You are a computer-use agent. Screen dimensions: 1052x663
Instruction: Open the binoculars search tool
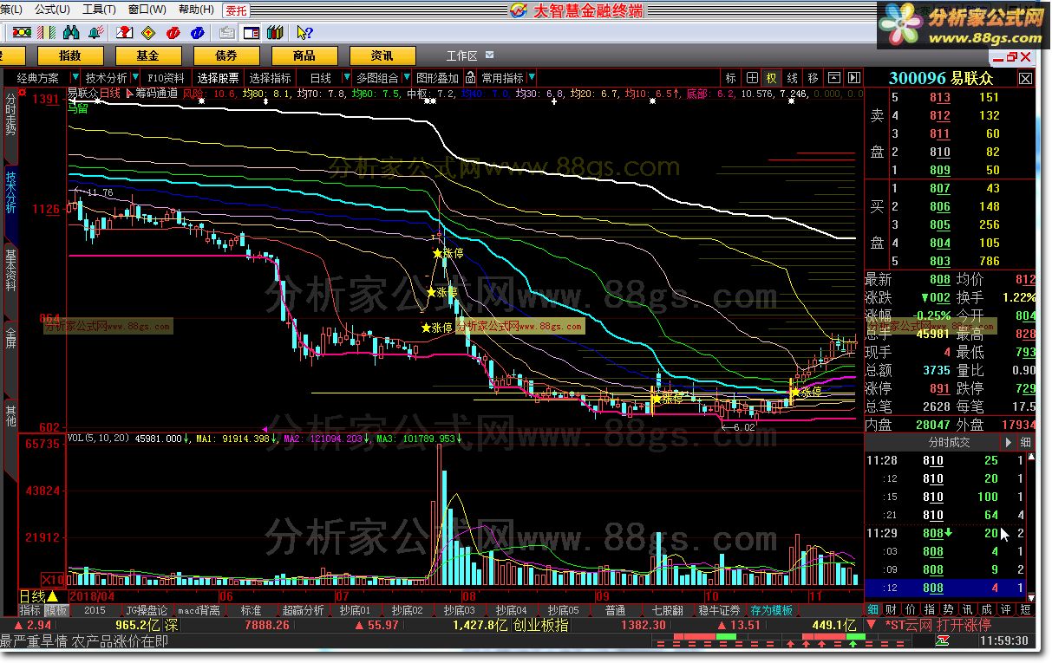(71, 33)
